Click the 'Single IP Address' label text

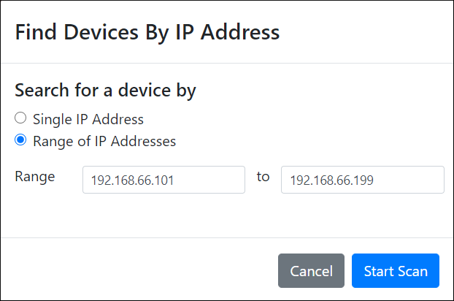click(x=88, y=119)
